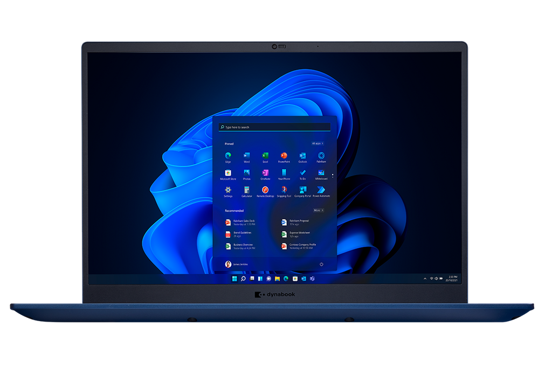Expand All apps list
552x368 pixels.
pyautogui.click(x=318, y=143)
